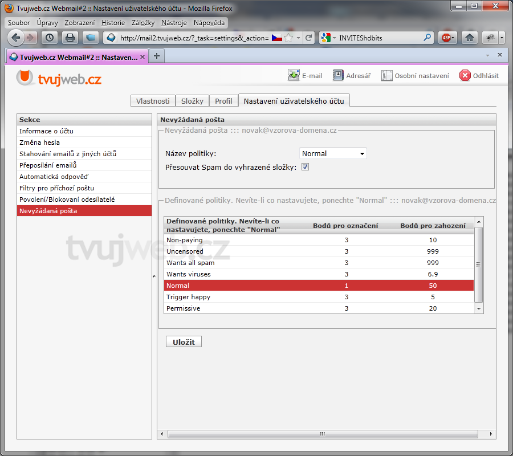
Task: Toggle Přesouvat Spam do vyhrazené složky checkbox
Action: (305, 167)
